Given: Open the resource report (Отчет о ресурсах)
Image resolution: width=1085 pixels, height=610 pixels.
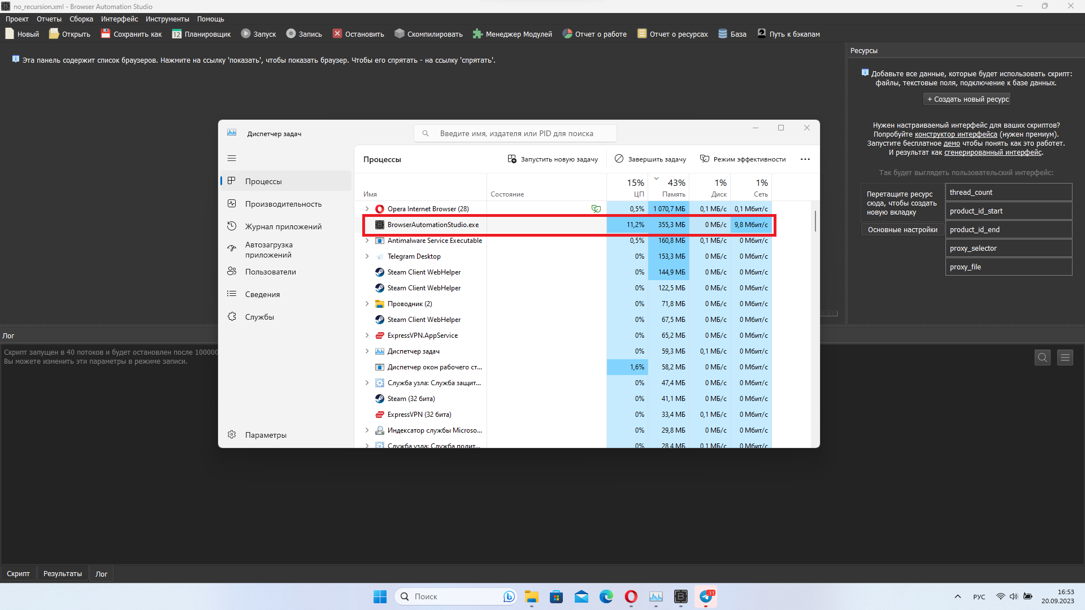Looking at the screenshot, I should pos(672,34).
